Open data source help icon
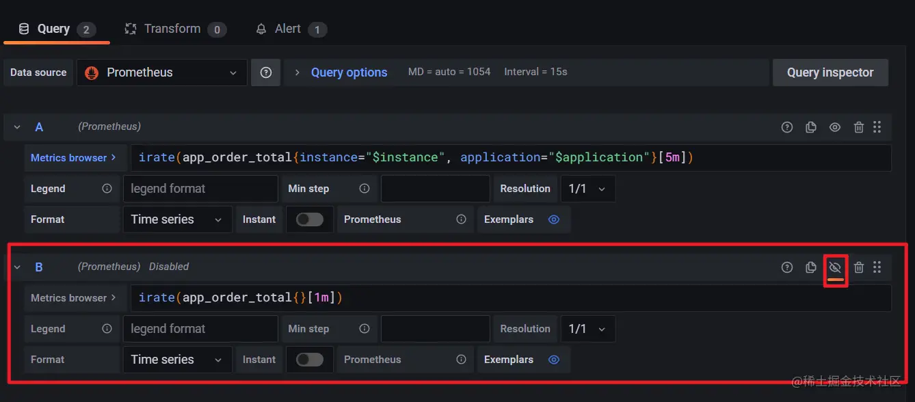This screenshot has width=915, height=402. pos(266,72)
